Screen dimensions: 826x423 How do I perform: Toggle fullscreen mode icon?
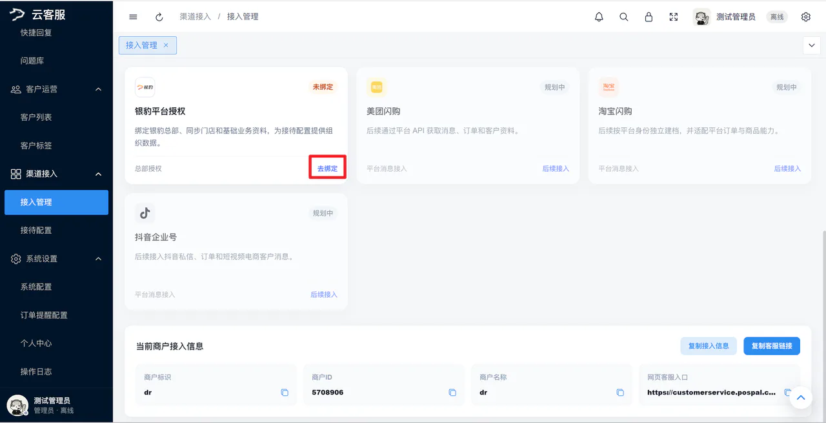point(674,17)
